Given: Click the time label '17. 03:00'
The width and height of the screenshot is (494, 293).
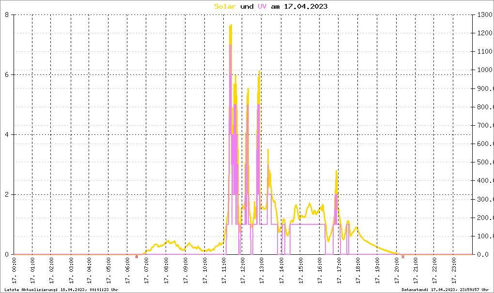Looking at the screenshot, I should click(x=71, y=270).
